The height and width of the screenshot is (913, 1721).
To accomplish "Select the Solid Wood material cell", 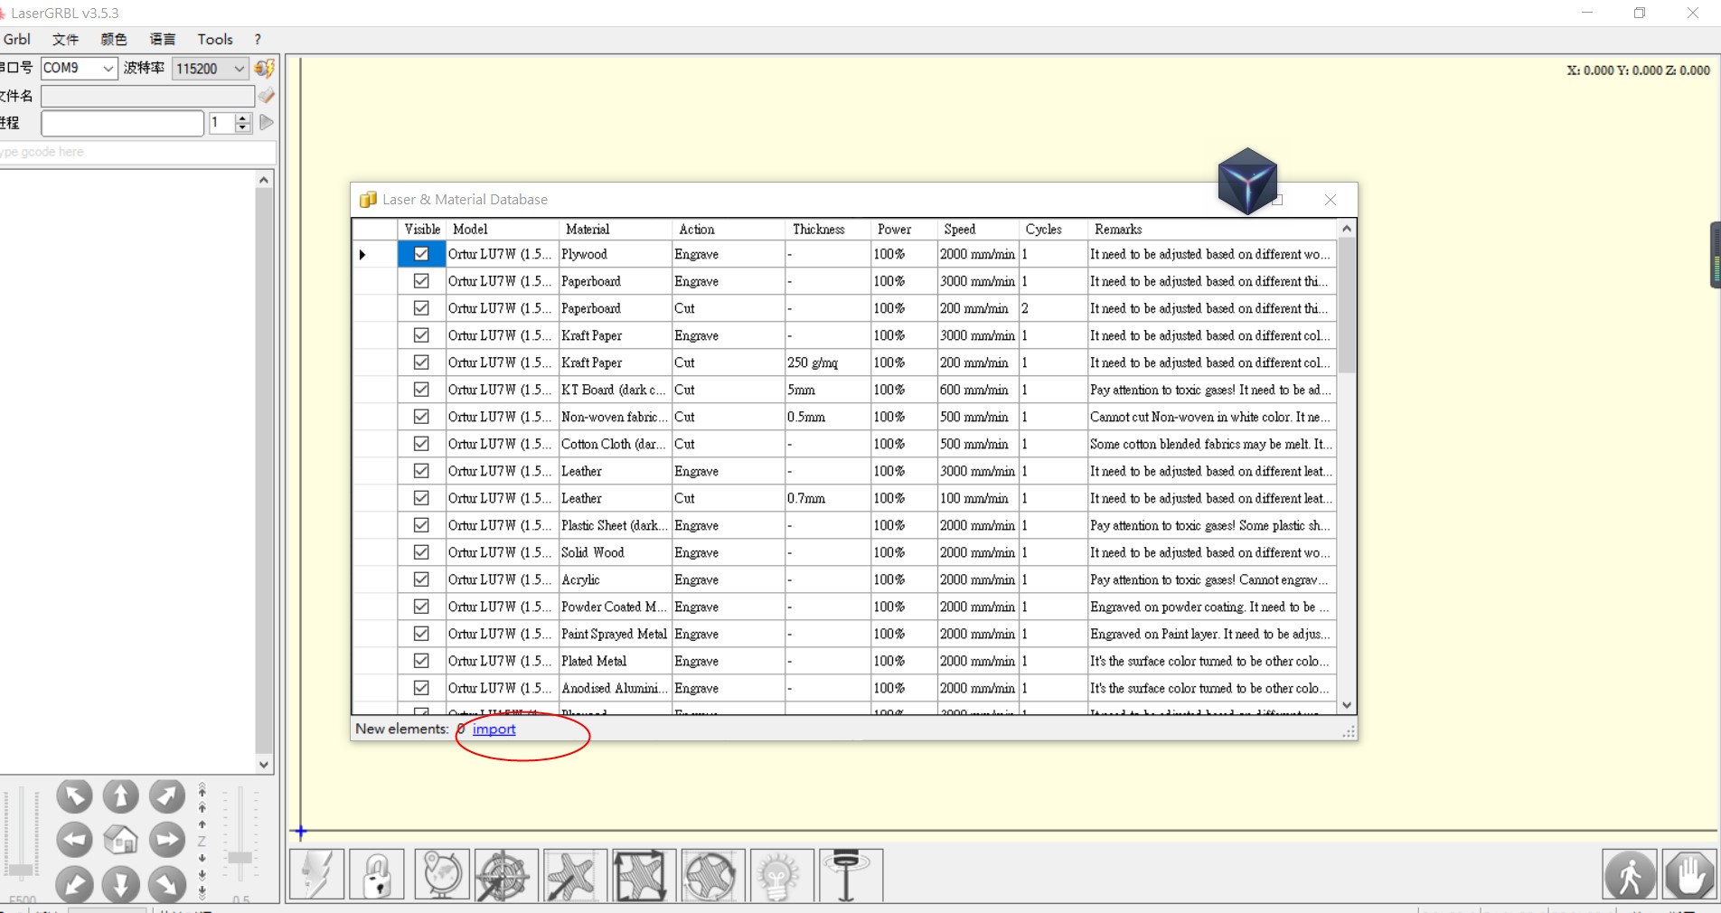I will [615, 552].
